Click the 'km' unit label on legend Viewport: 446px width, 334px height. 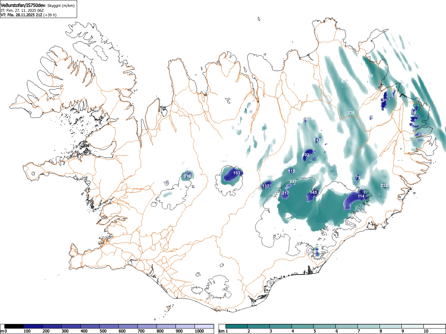coord(222,331)
